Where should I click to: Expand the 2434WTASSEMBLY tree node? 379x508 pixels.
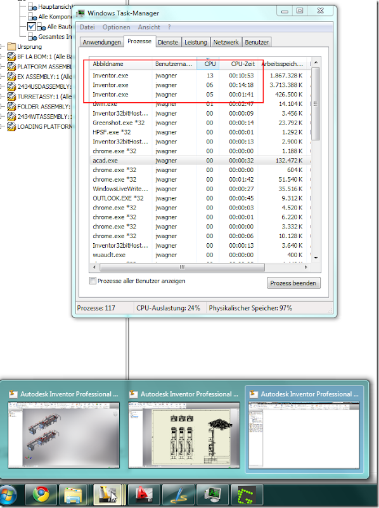2,117
